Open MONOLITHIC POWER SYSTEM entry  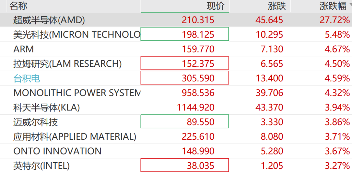(x=77, y=93)
